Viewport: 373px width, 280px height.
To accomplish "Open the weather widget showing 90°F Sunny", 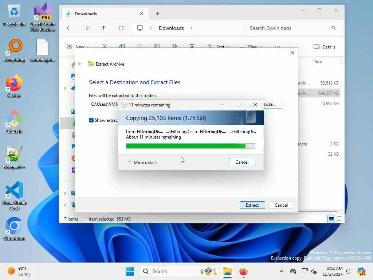I will tap(20, 271).
